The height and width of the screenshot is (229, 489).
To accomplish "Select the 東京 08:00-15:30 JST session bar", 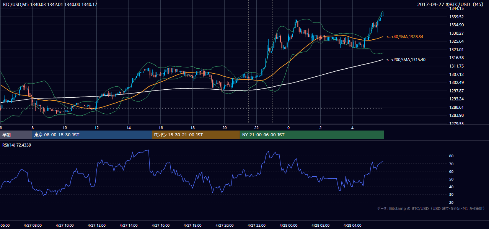I will 92,135.
